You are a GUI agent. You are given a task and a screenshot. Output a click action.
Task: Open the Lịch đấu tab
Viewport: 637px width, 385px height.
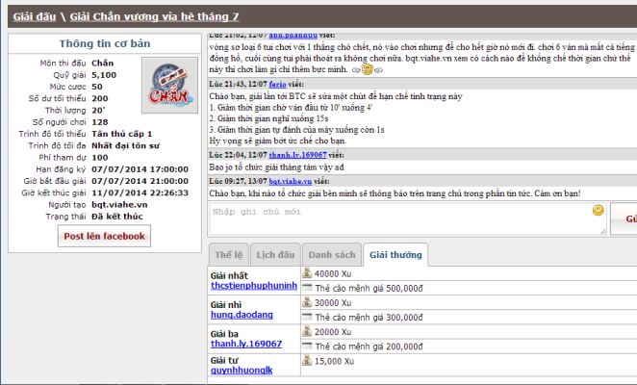point(274,255)
